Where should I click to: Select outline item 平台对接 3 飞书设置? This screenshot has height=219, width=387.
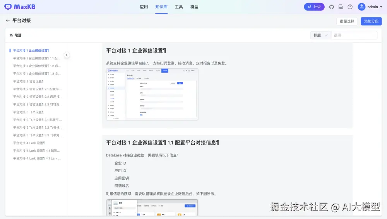28,112
